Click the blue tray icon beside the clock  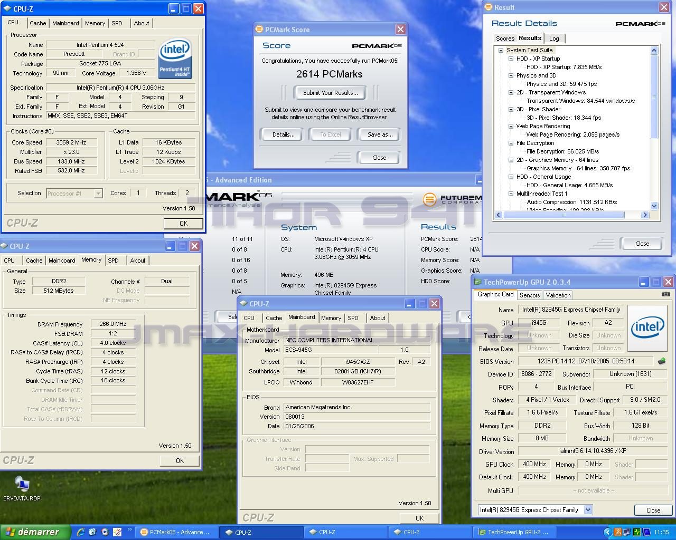(x=646, y=532)
